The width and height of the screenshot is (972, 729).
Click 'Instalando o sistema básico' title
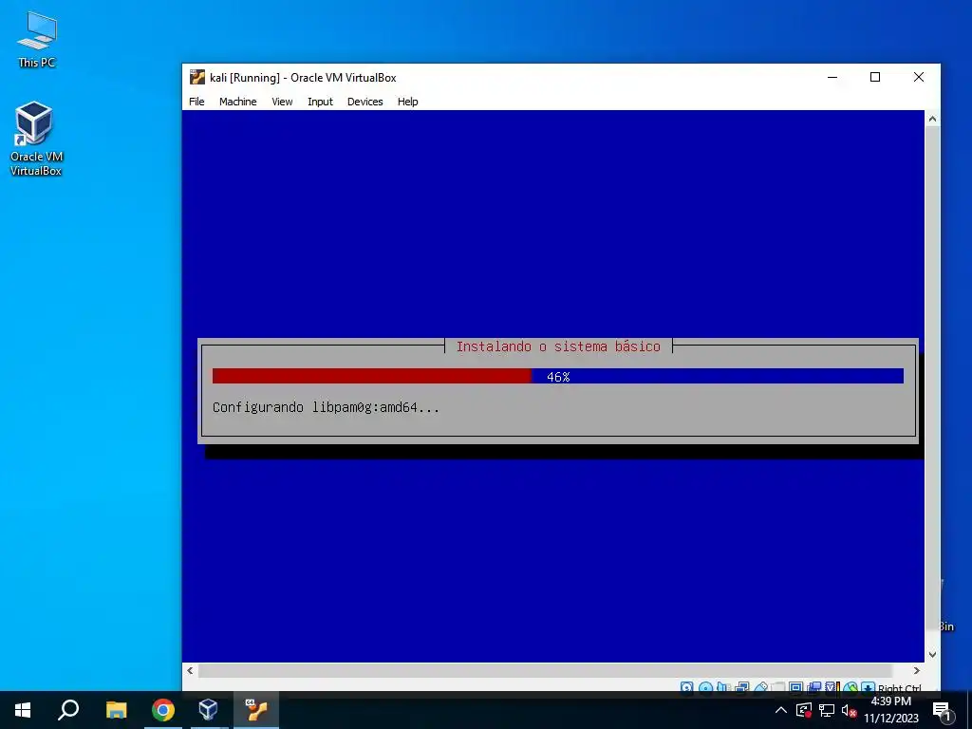(x=558, y=346)
